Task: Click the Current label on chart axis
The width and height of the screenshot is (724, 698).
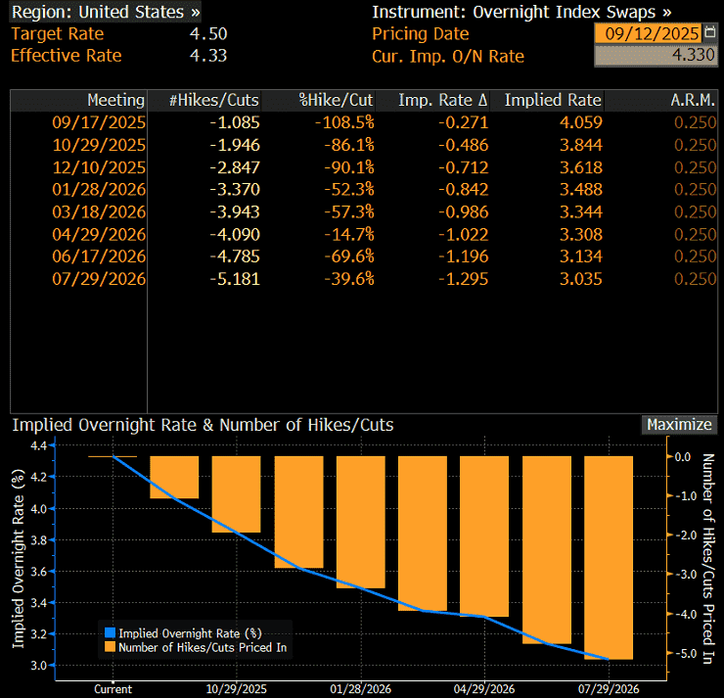Action: (x=113, y=689)
